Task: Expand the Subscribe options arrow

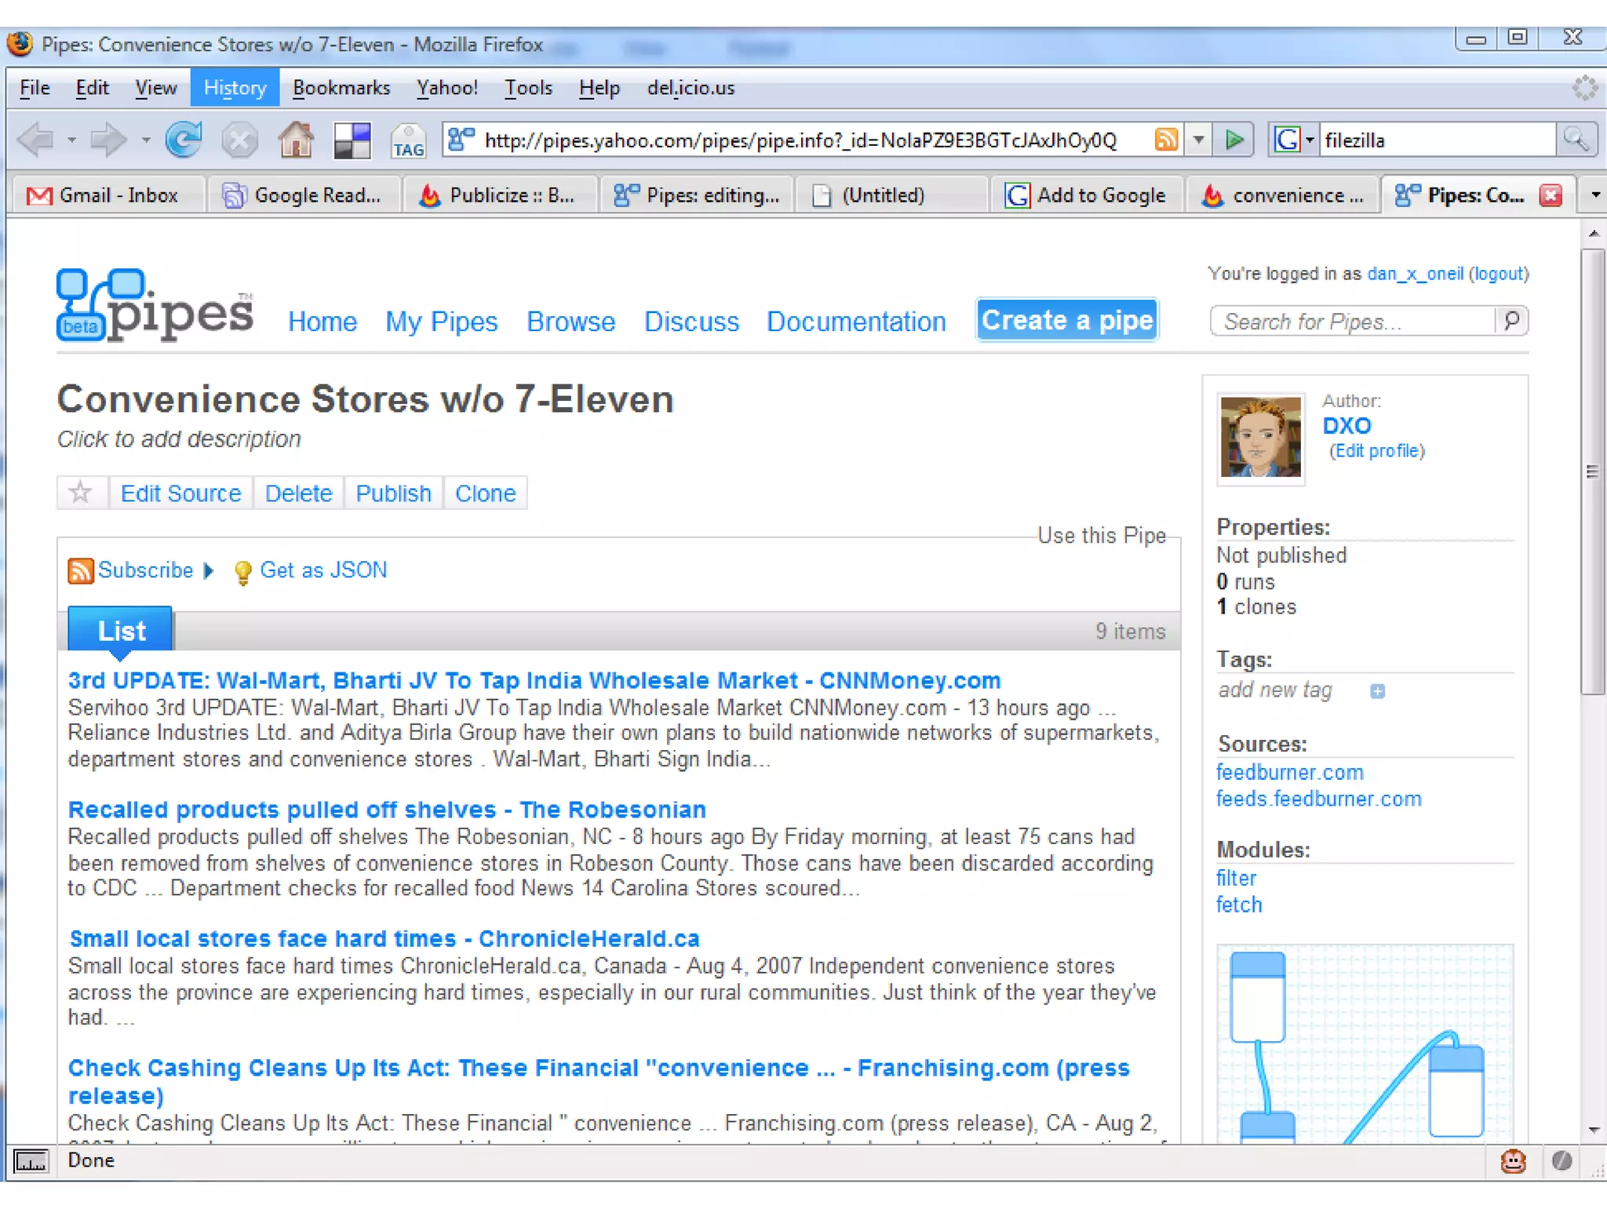Action: pyautogui.click(x=209, y=570)
